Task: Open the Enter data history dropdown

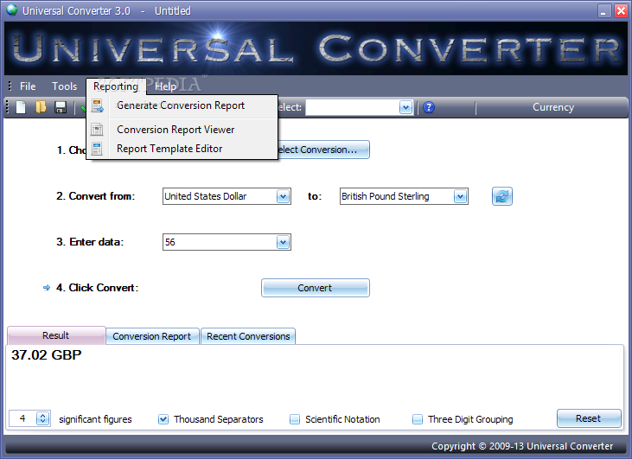Action: 283,242
